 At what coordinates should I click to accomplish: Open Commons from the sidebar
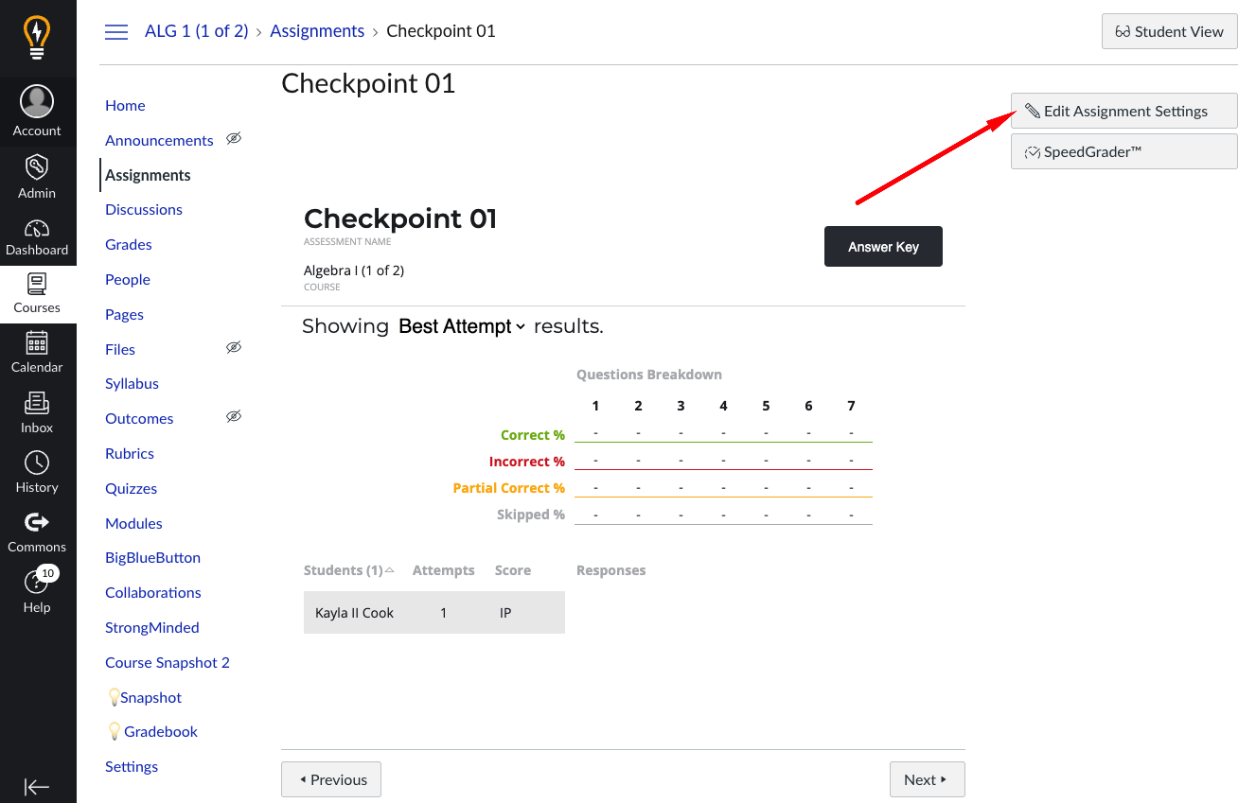click(x=37, y=532)
